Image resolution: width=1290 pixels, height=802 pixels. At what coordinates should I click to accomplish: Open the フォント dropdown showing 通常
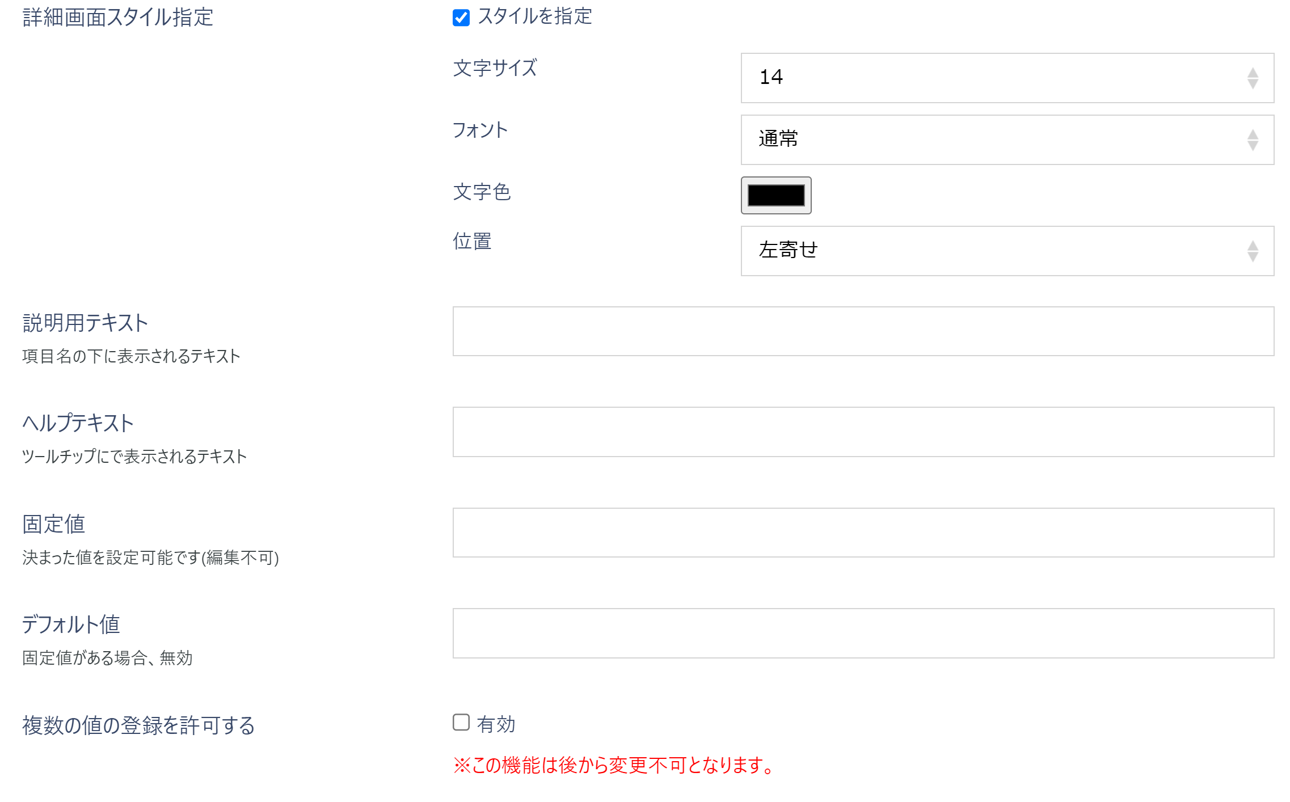pyautogui.click(x=1004, y=139)
